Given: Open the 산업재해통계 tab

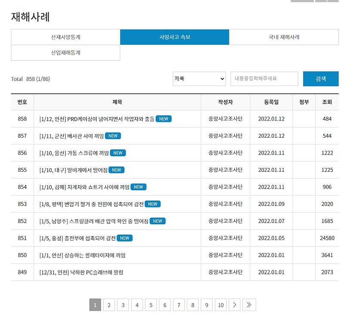Looking at the screenshot, I should point(66,53).
